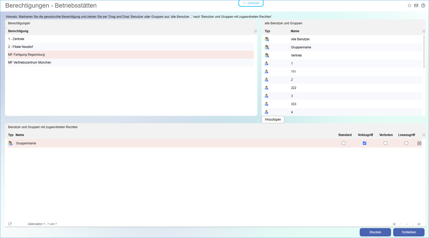Open column menu of assigned rights grid
The width and height of the screenshot is (429, 238).
pos(424,135)
